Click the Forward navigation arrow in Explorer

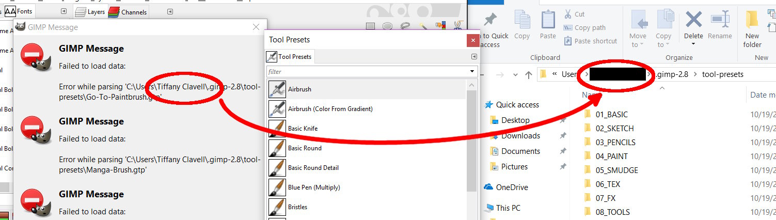tap(500, 74)
